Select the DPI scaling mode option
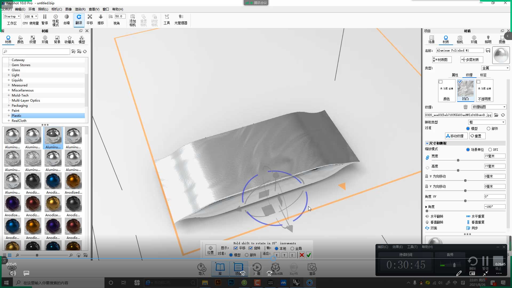 [490, 150]
